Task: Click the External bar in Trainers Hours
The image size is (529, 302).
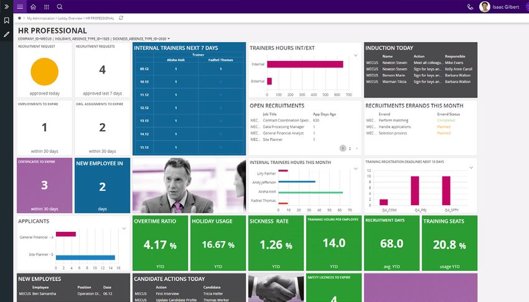Action: [269, 81]
